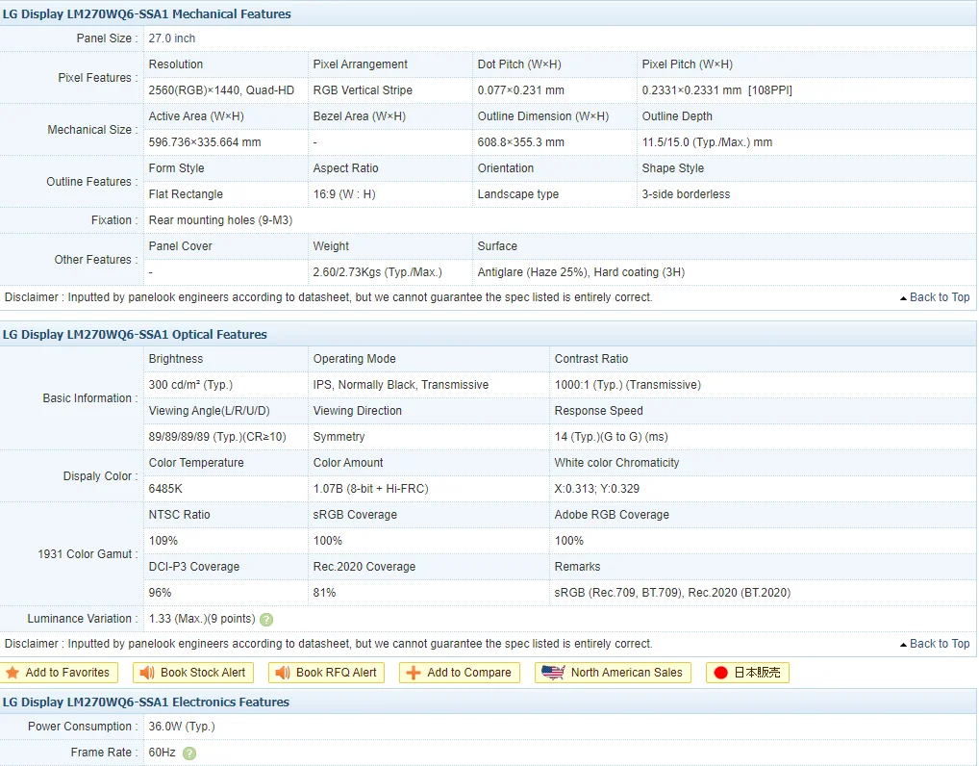Click the 1.07B (8-bit + Hi-FRC) value
Image resolution: width=979 pixels, height=766 pixels.
371,488
